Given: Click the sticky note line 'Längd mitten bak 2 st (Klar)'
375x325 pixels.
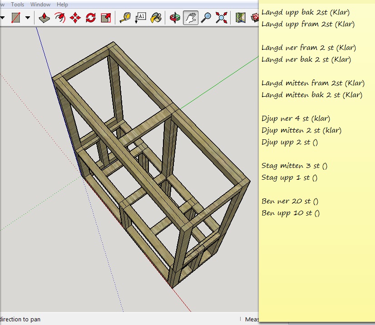Looking at the screenshot, I should [x=312, y=95].
